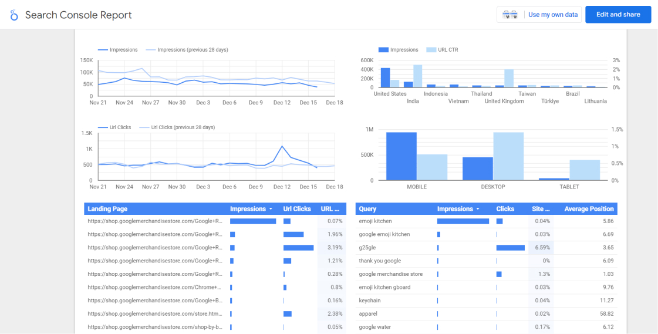Screen dimensions: 658x334
Task: Click the MOBILE axis label
Action: 417,187
